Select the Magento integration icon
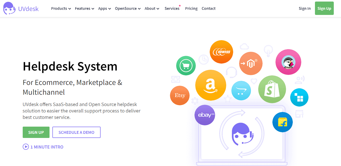This screenshot has width=341, height=166. [251, 63]
